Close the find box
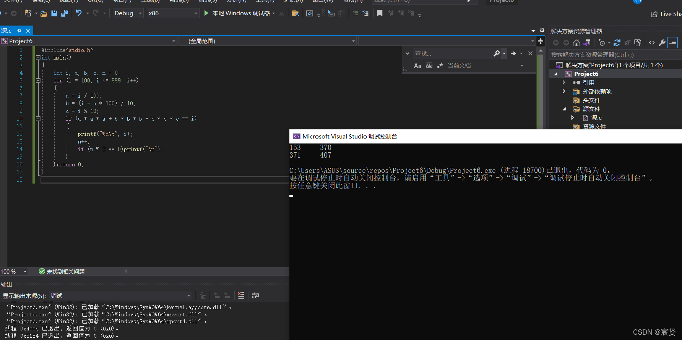682x340 pixels. 530,53
